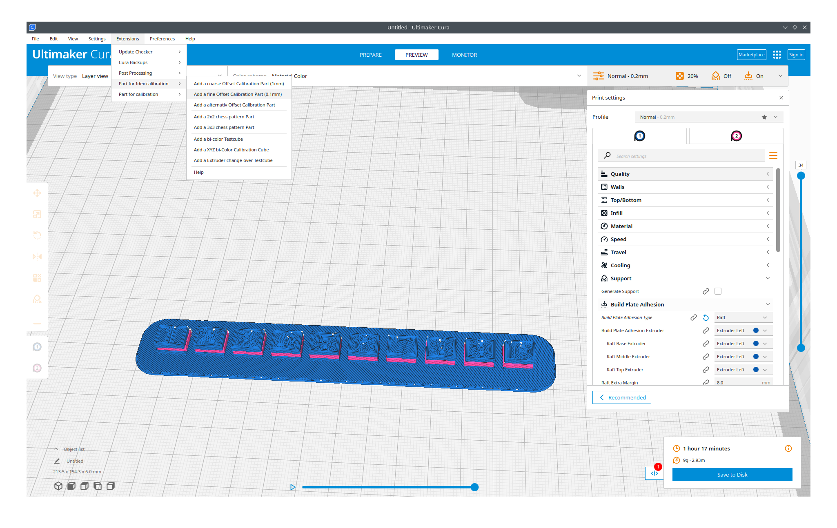The width and height of the screenshot is (837, 528).
Task: Click link icon beside Raft Base Extruder
Action: [706, 344]
